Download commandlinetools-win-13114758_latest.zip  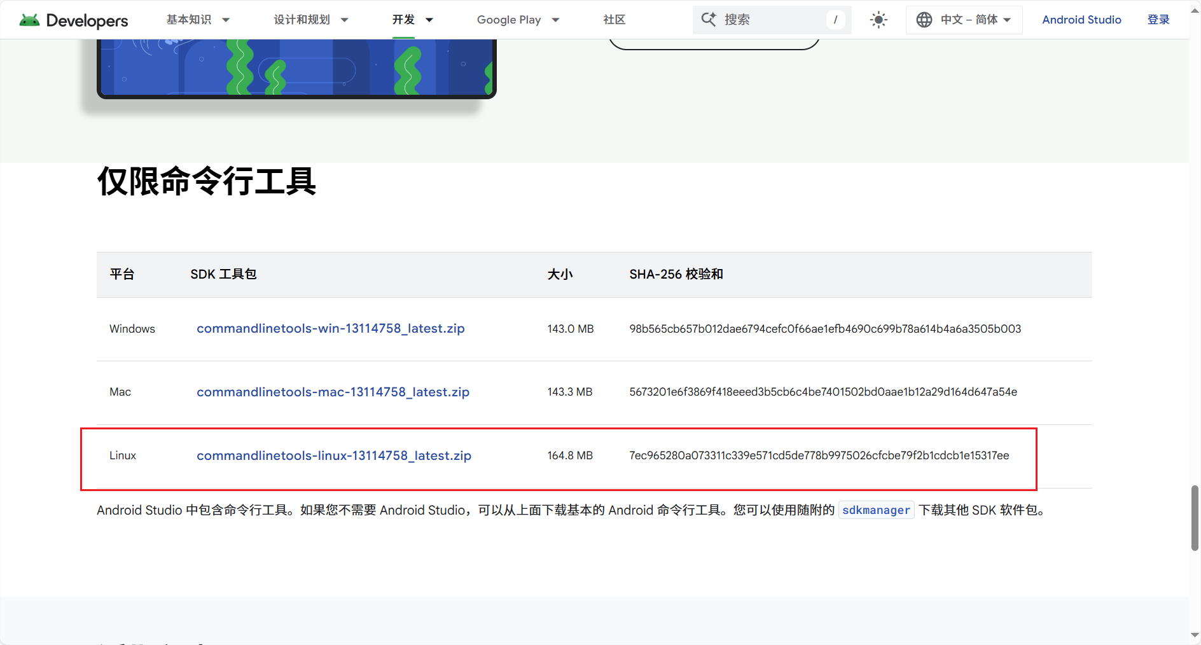point(331,328)
